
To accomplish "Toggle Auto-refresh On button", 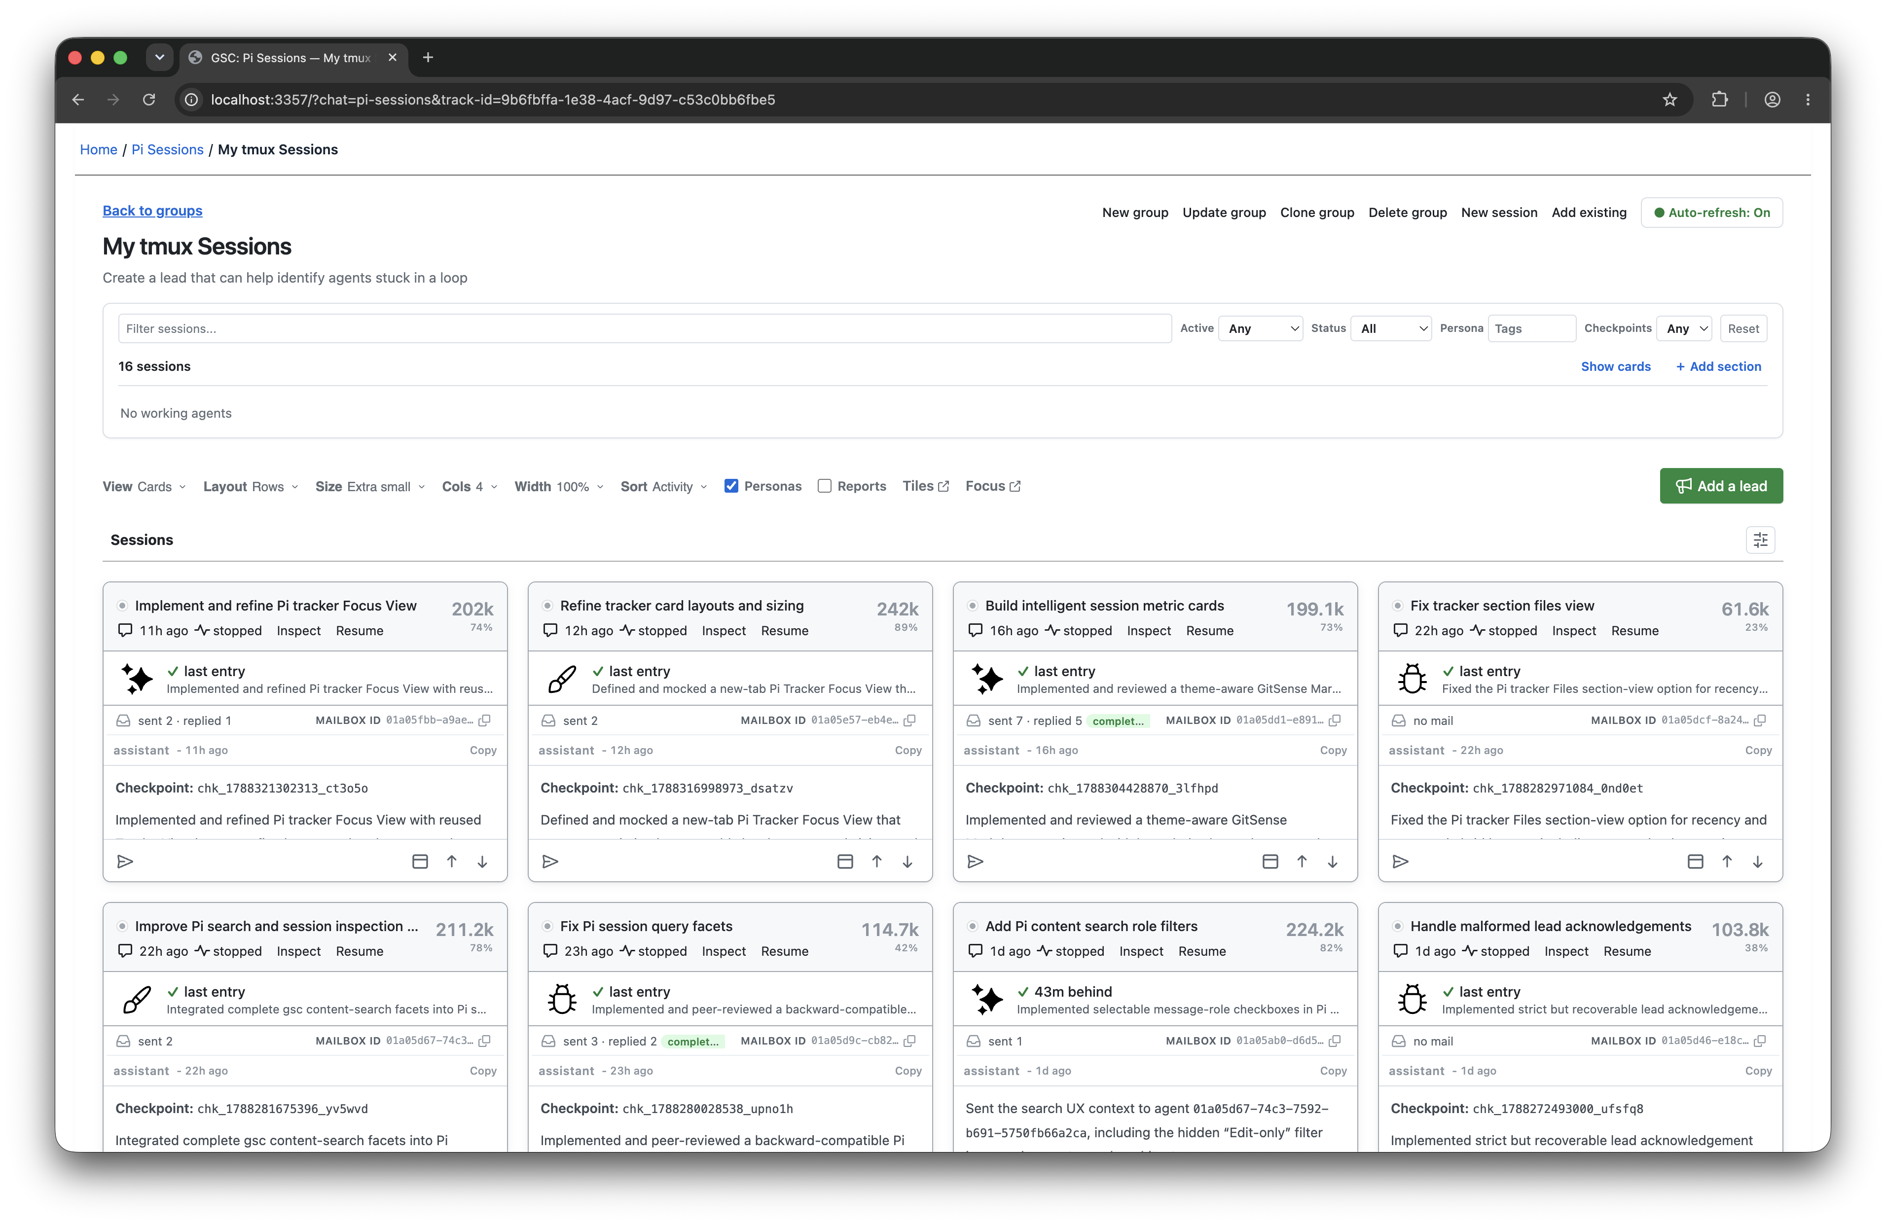I will pos(1712,213).
